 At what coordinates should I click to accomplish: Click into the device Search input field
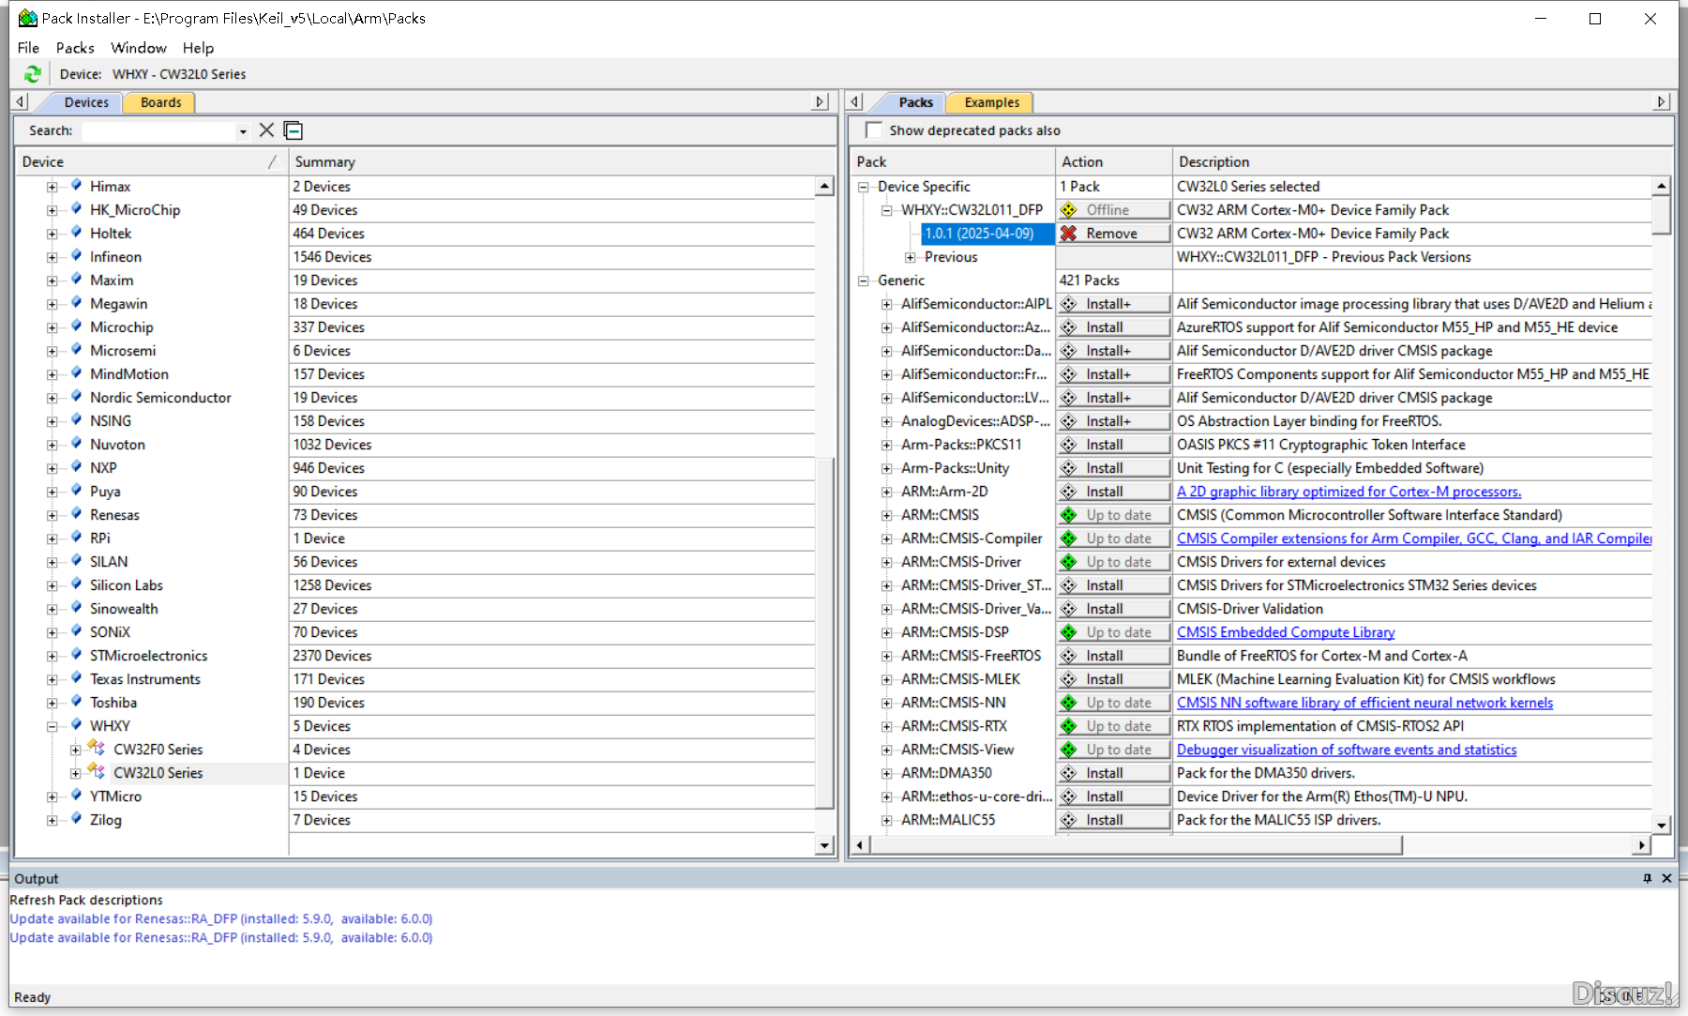click(158, 131)
